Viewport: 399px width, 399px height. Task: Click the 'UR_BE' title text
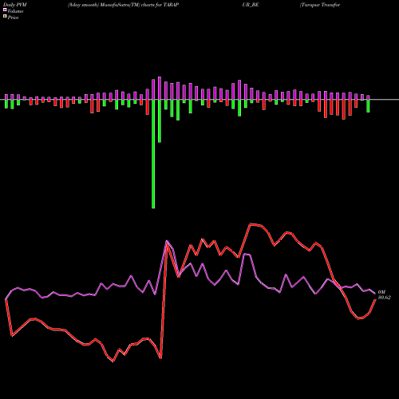pos(251,5)
